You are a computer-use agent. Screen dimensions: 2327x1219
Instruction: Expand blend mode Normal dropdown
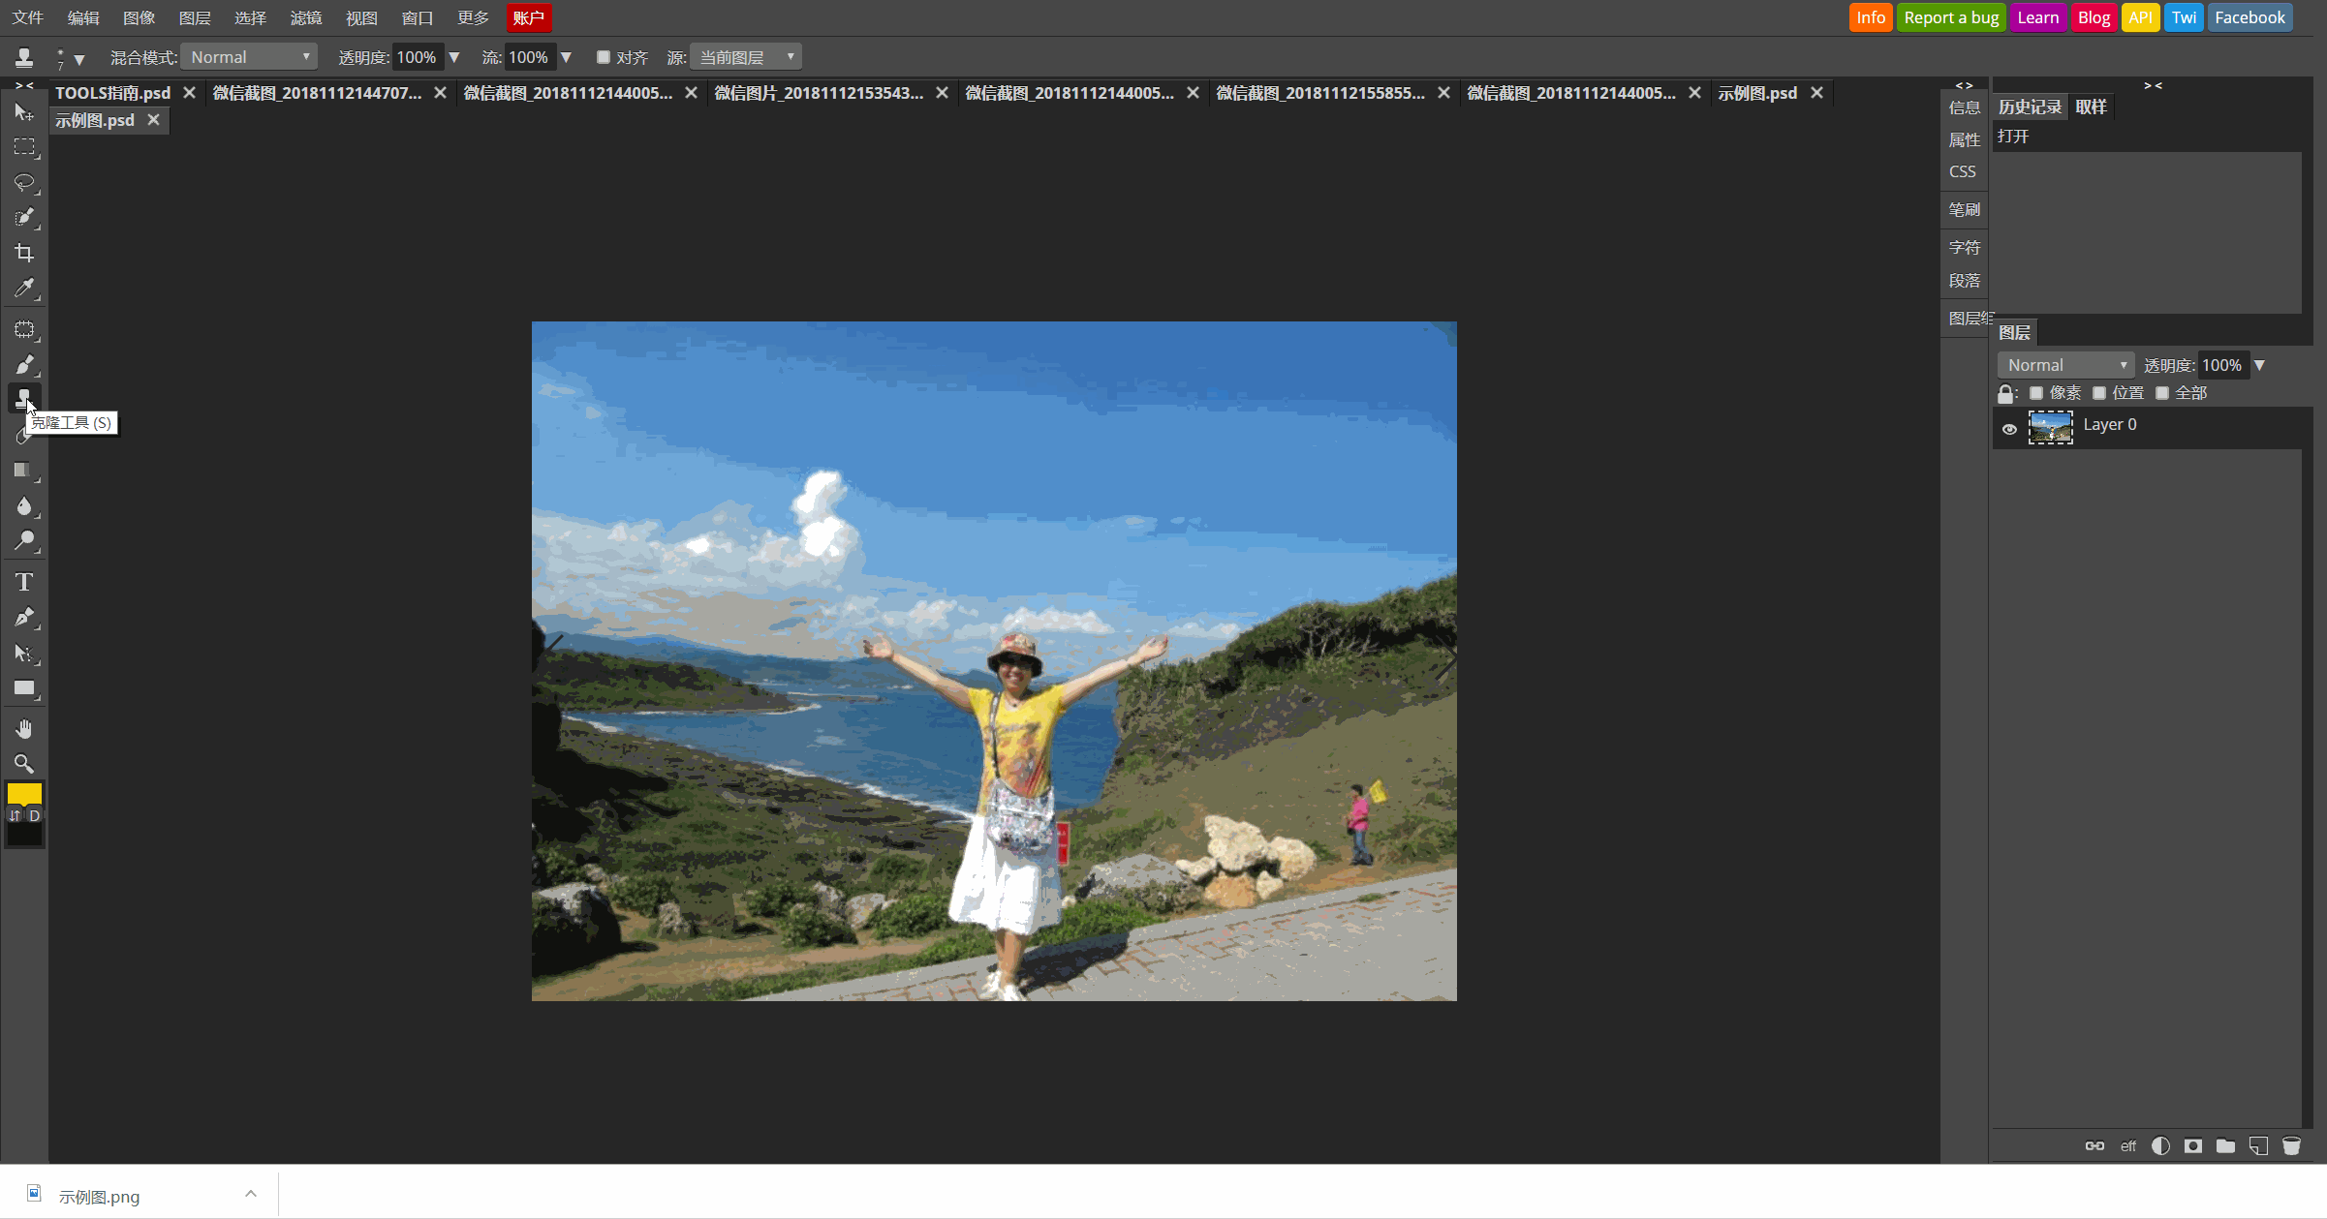(x=251, y=57)
